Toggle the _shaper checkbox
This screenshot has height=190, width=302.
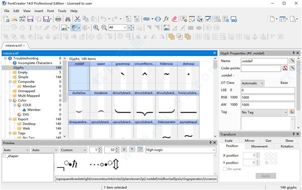[4, 156]
